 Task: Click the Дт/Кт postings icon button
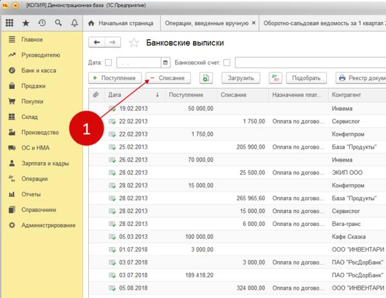pyautogui.click(x=277, y=78)
